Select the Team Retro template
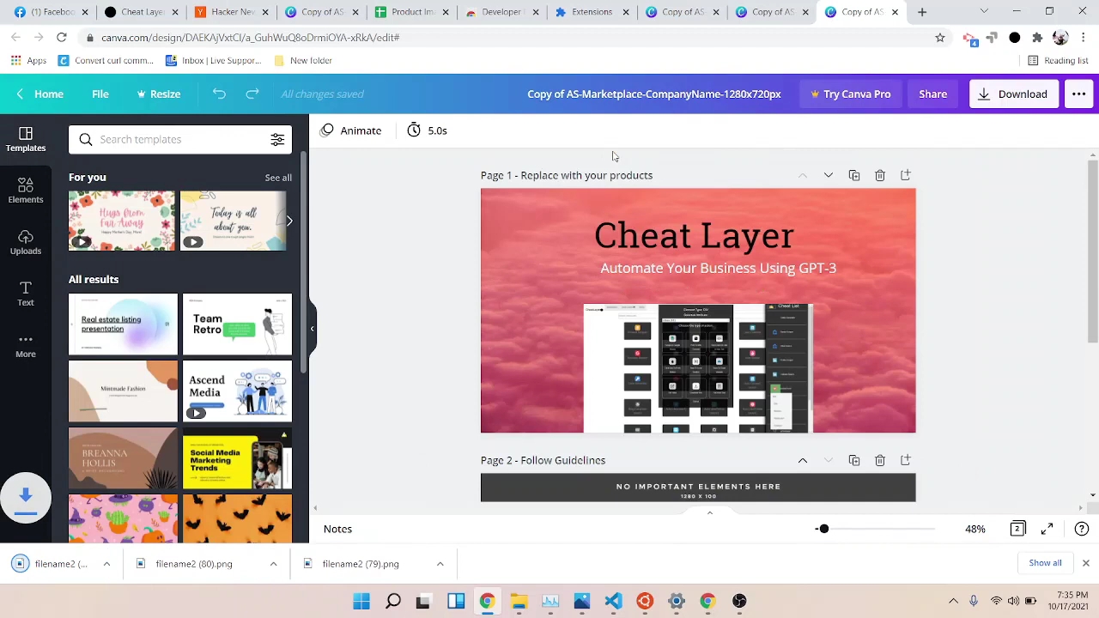This screenshot has height=618, width=1099. coord(237,324)
